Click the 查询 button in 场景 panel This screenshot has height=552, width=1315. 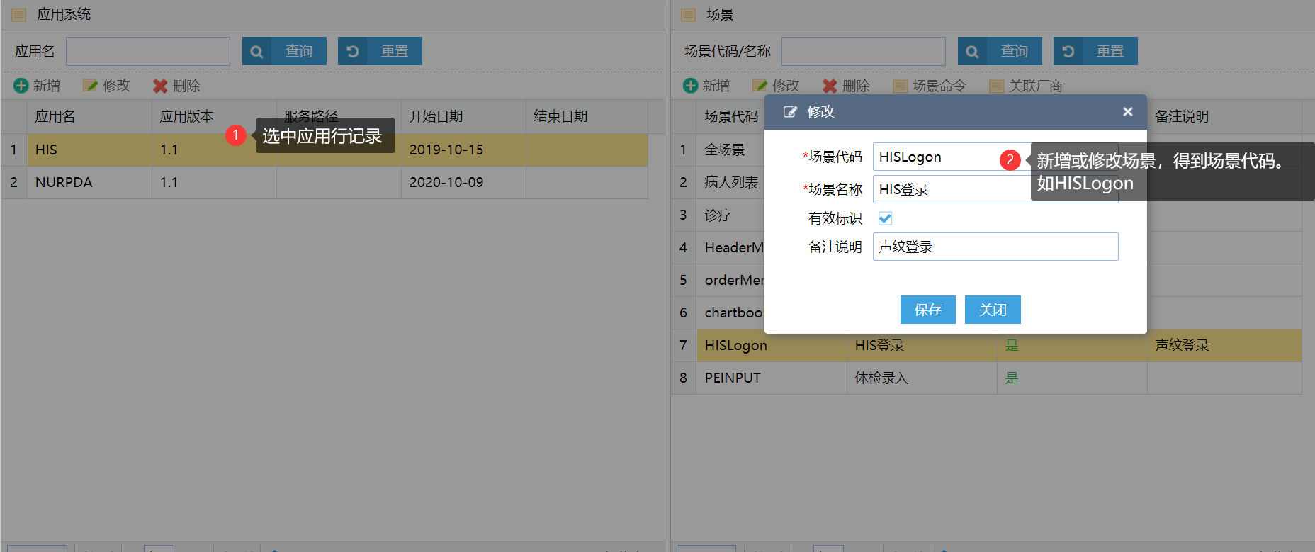(x=1000, y=51)
